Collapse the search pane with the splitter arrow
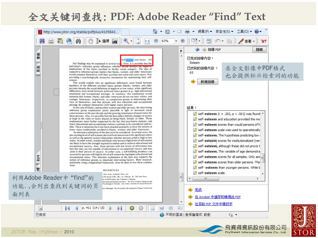The image size is (318, 238). click(x=181, y=51)
